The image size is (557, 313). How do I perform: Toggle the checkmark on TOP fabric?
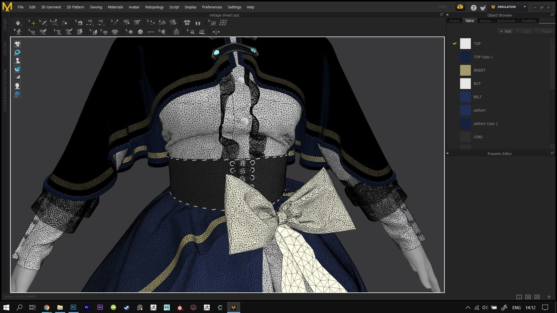click(455, 43)
